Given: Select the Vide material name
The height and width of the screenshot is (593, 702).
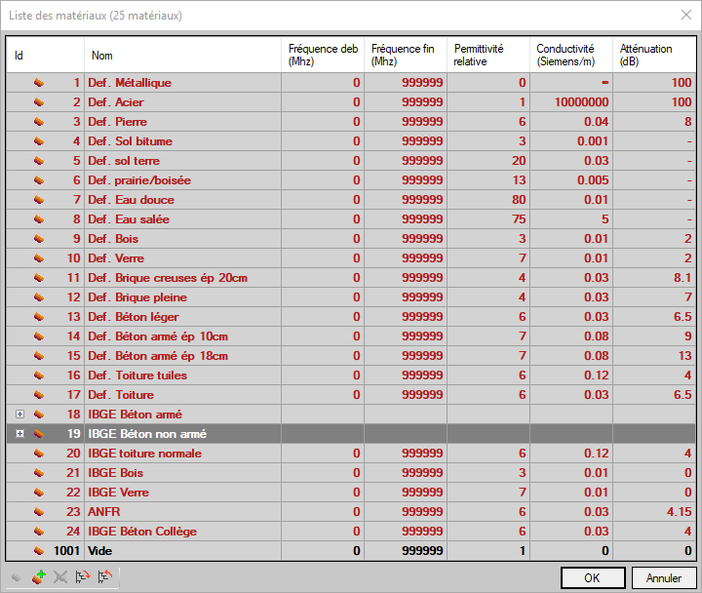Looking at the screenshot, I should (x=99, y=551).
